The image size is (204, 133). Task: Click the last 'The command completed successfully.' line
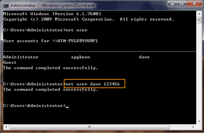pyautogui.click(x=51, y=89)
